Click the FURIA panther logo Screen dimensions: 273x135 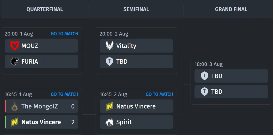(15, 62)
